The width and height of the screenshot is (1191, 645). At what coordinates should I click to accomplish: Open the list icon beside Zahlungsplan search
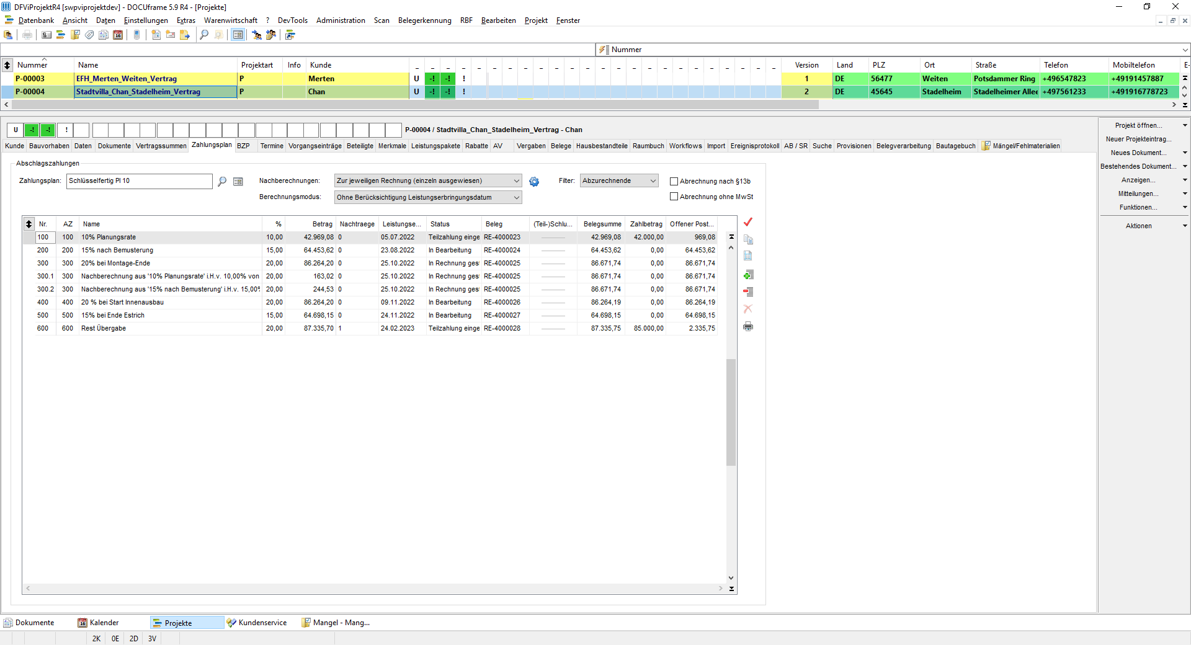pyautogui.click(x=238, y=181)
